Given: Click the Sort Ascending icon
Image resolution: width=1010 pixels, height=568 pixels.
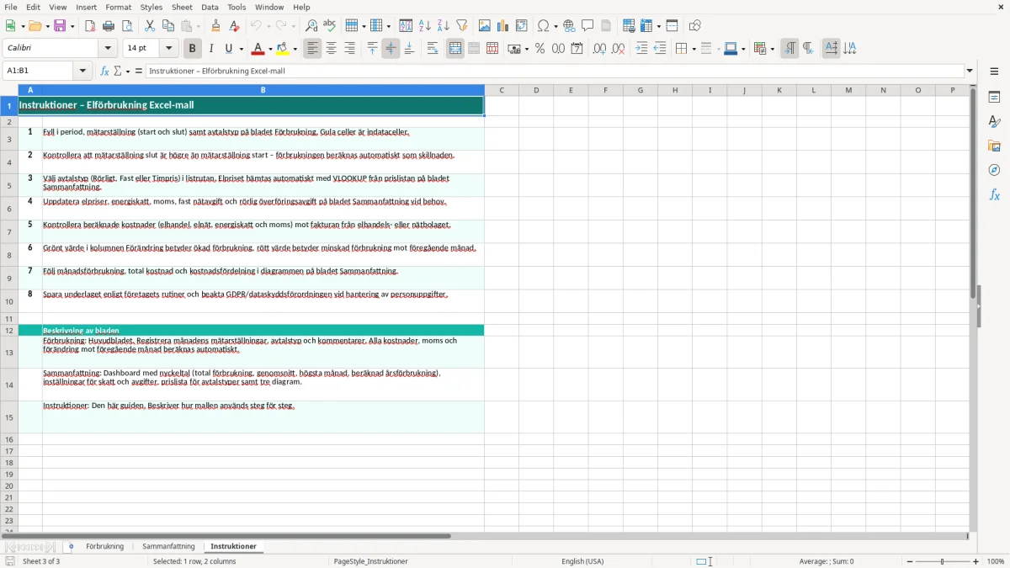Looking at the screenshot, I should point(425,26).
